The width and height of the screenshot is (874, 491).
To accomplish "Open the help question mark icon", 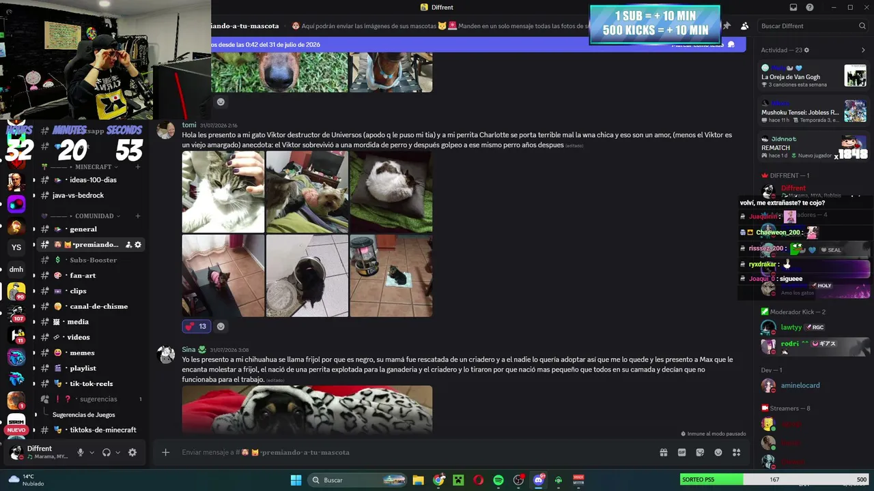I will (810, 8).
